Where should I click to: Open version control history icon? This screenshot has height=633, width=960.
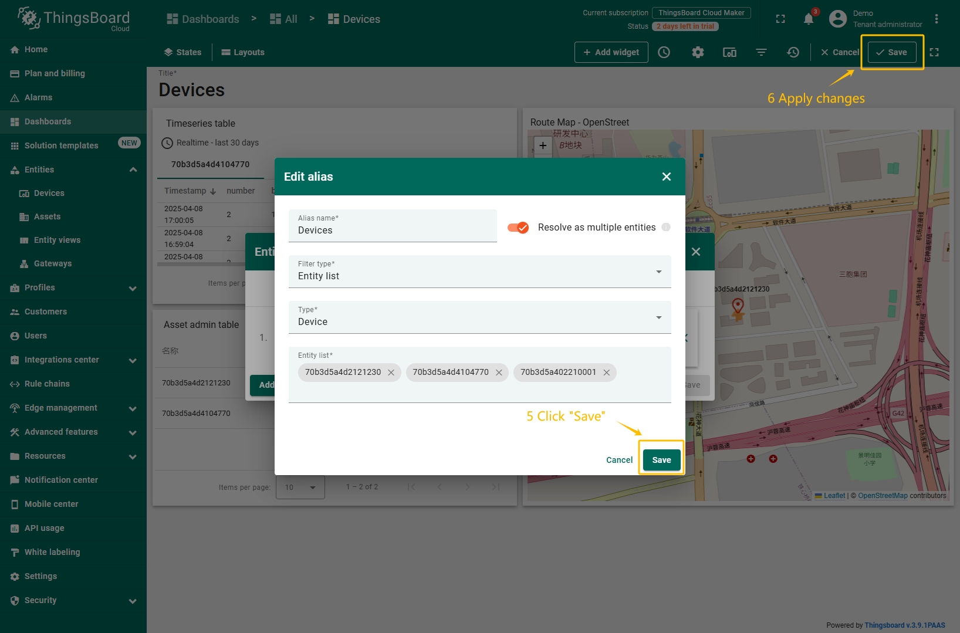793,52
